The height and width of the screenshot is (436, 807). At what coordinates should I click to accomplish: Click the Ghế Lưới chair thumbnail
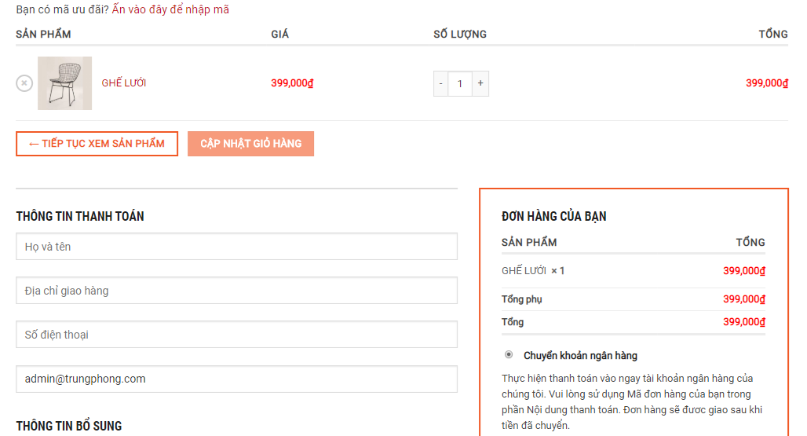tap(64, 83)
